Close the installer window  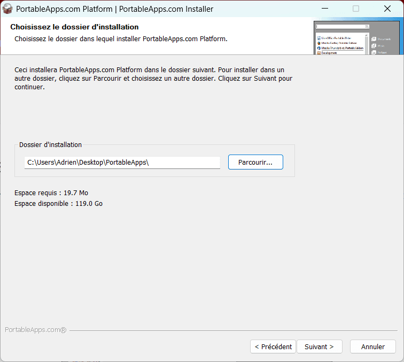387,9
